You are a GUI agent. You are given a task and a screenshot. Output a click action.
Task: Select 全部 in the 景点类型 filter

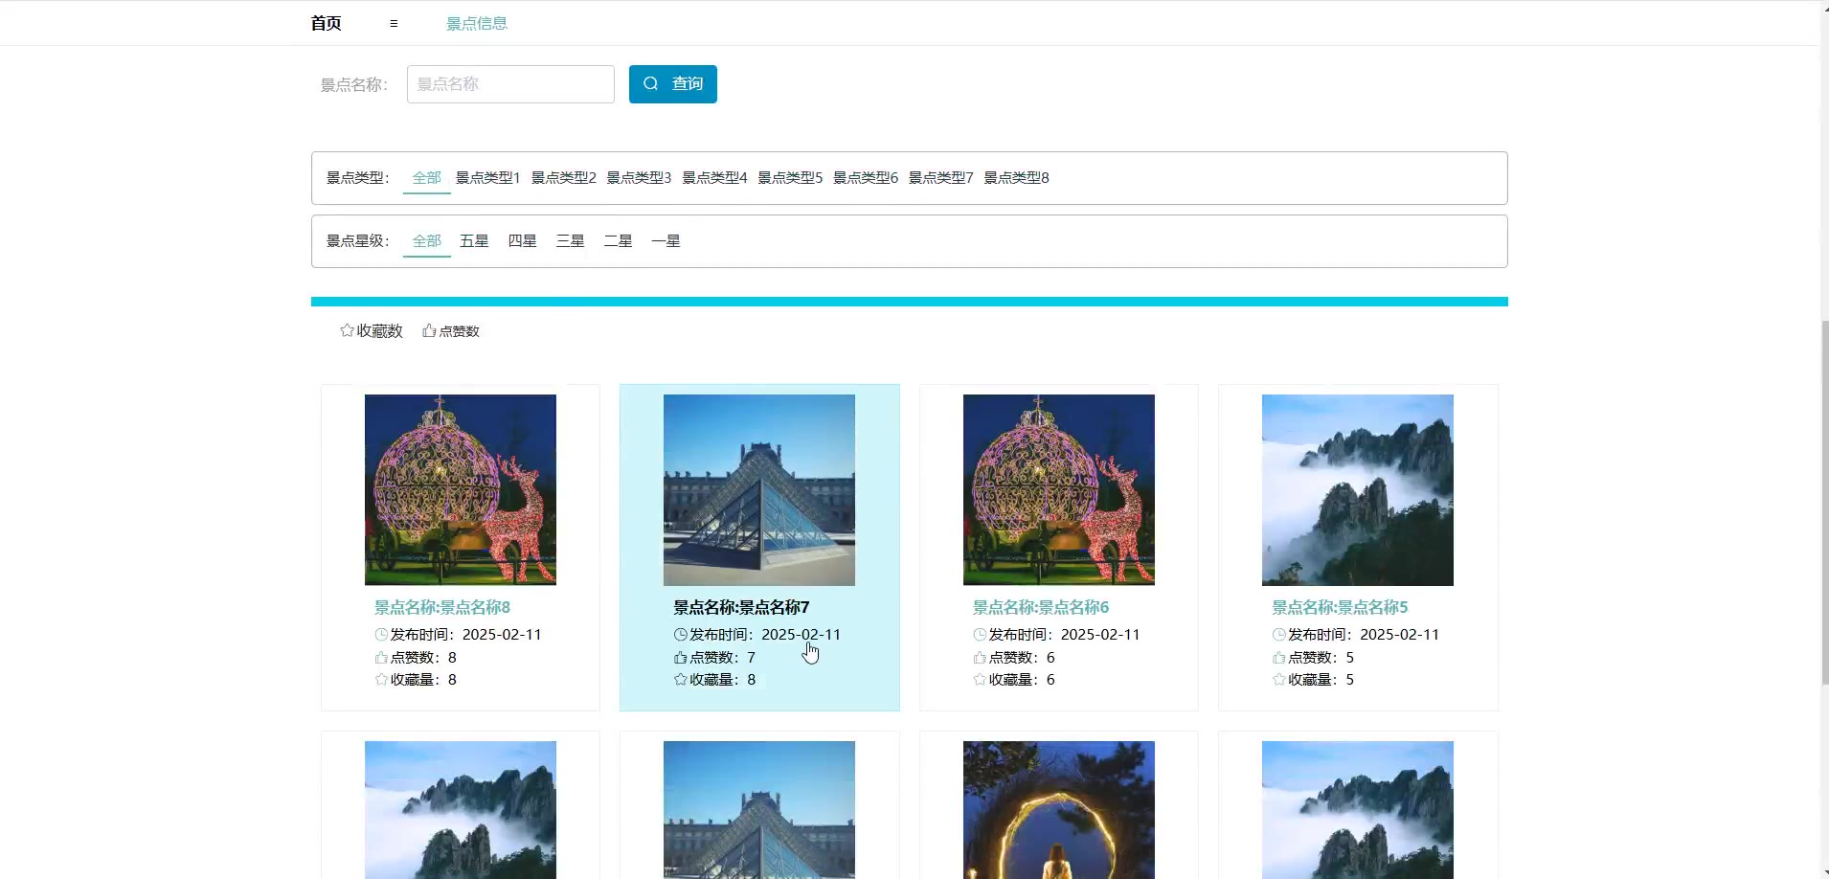pyautogui.click(x=426, y=178)
